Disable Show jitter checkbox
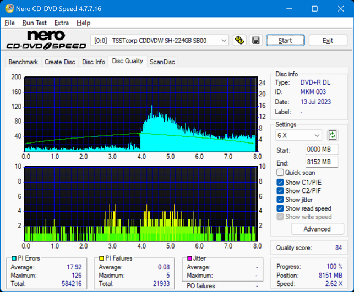 click(280, 200)
